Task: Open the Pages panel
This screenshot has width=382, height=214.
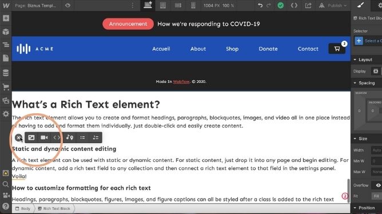Action: (6, 58)
